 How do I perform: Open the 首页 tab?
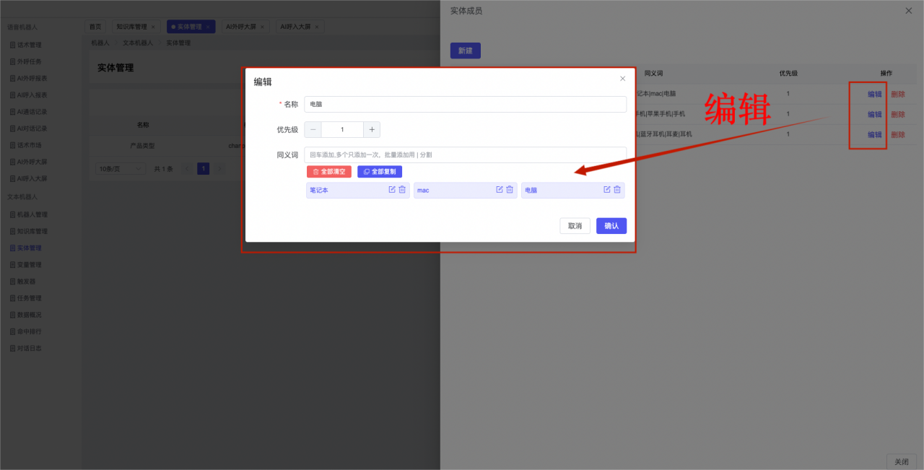pyautogui.click(x=95, y=27)
